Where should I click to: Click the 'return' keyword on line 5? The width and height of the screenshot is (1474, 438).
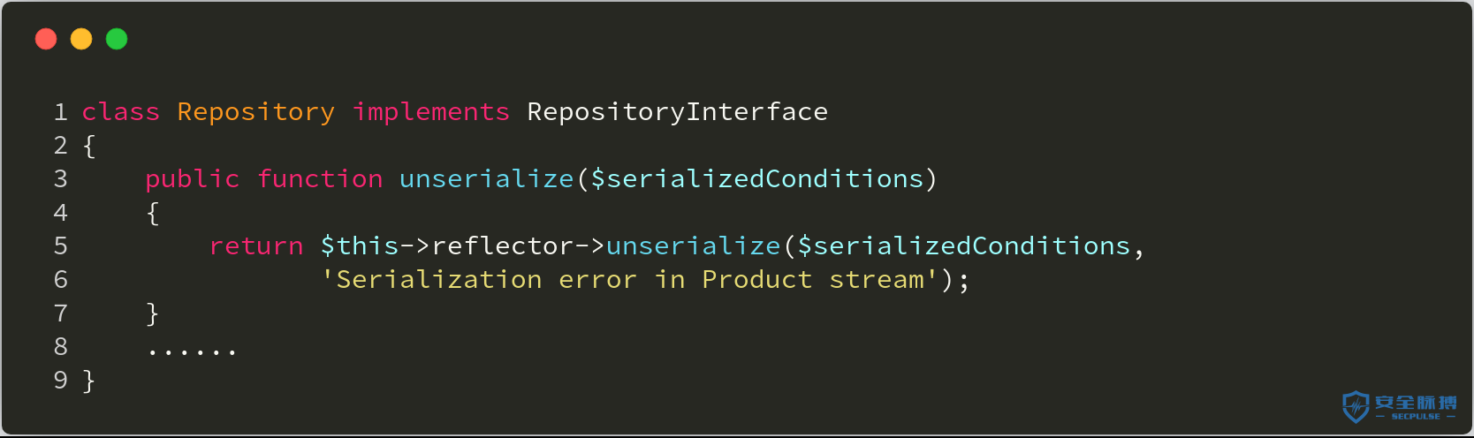[256, 246]
